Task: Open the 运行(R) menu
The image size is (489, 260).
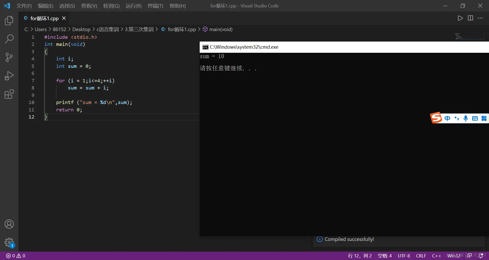Action: pyautogui.click(x=133, y=6)
